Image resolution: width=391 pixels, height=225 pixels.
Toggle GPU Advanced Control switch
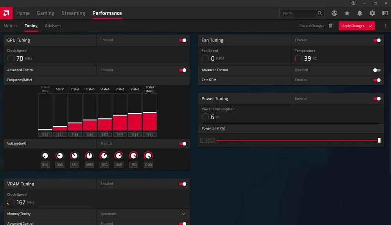click(x=183, y=70)
